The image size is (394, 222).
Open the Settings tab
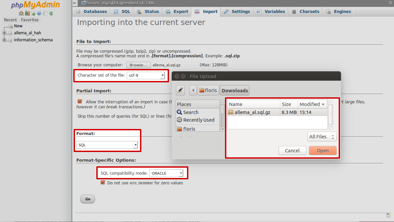pos(237,12)
